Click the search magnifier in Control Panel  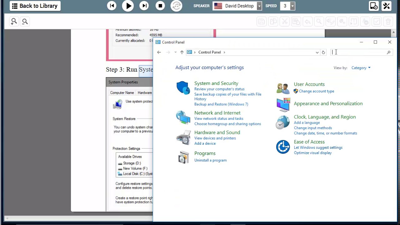(388, 52)
